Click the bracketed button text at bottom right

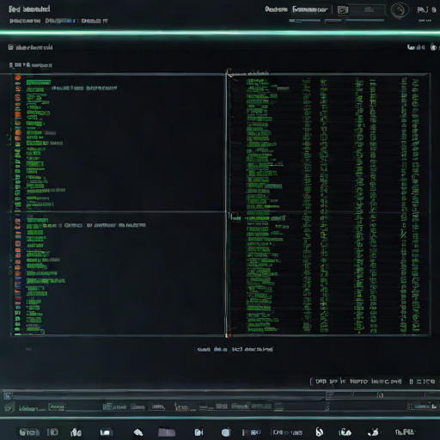click(356, 382)
